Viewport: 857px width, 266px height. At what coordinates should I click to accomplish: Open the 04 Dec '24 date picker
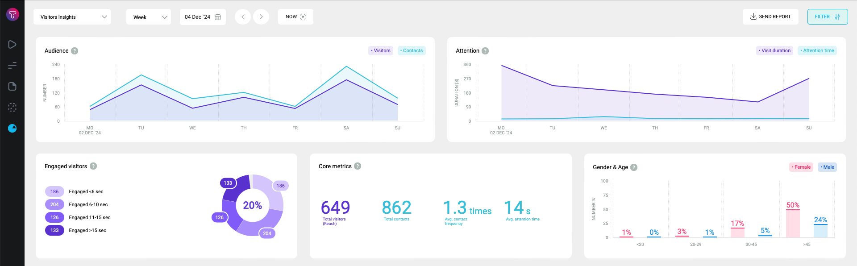203,17
